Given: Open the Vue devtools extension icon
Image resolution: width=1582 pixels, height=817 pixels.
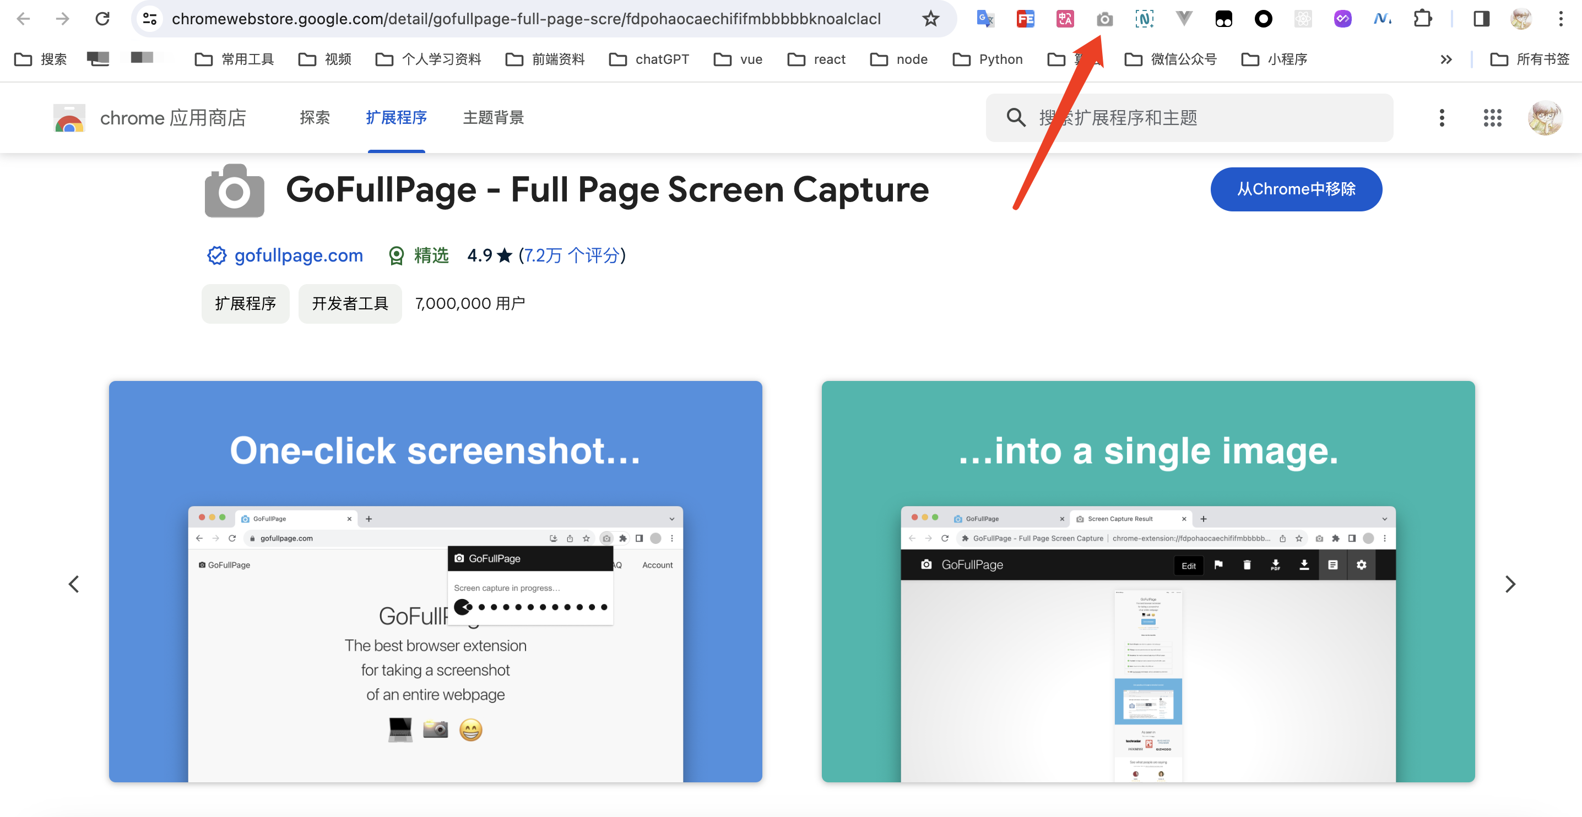Looking at the screenshot, I should pos(1184,19).
